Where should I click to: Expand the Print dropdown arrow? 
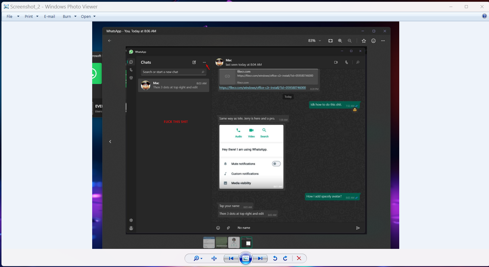(x=37, y=16)
